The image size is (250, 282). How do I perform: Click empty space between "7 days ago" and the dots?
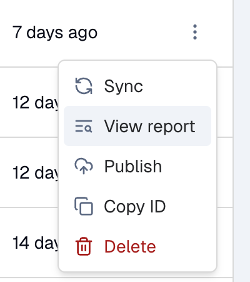click(x=144, y=33)
